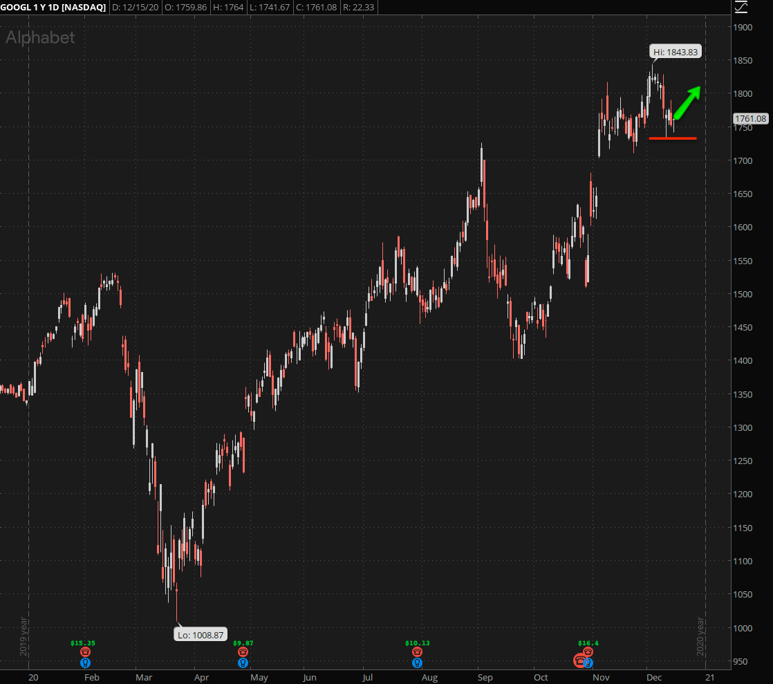Image resolution: width=773 pixels, height=684 pixels.
Task: Click the $16.4 earnings value label
Action: [588, 643]
